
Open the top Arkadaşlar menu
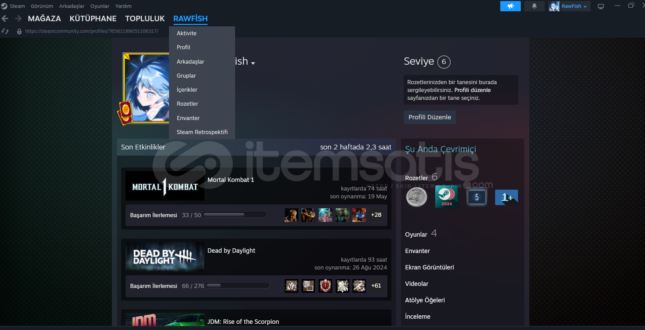click(72, 6)
